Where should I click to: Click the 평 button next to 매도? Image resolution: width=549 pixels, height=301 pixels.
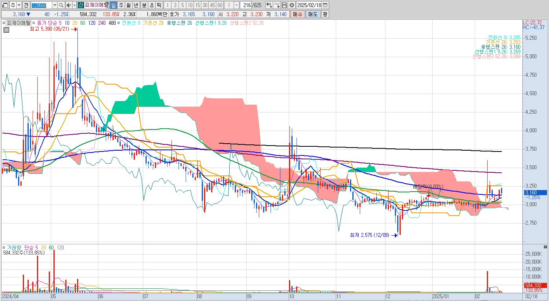click(x=325, y=14)
